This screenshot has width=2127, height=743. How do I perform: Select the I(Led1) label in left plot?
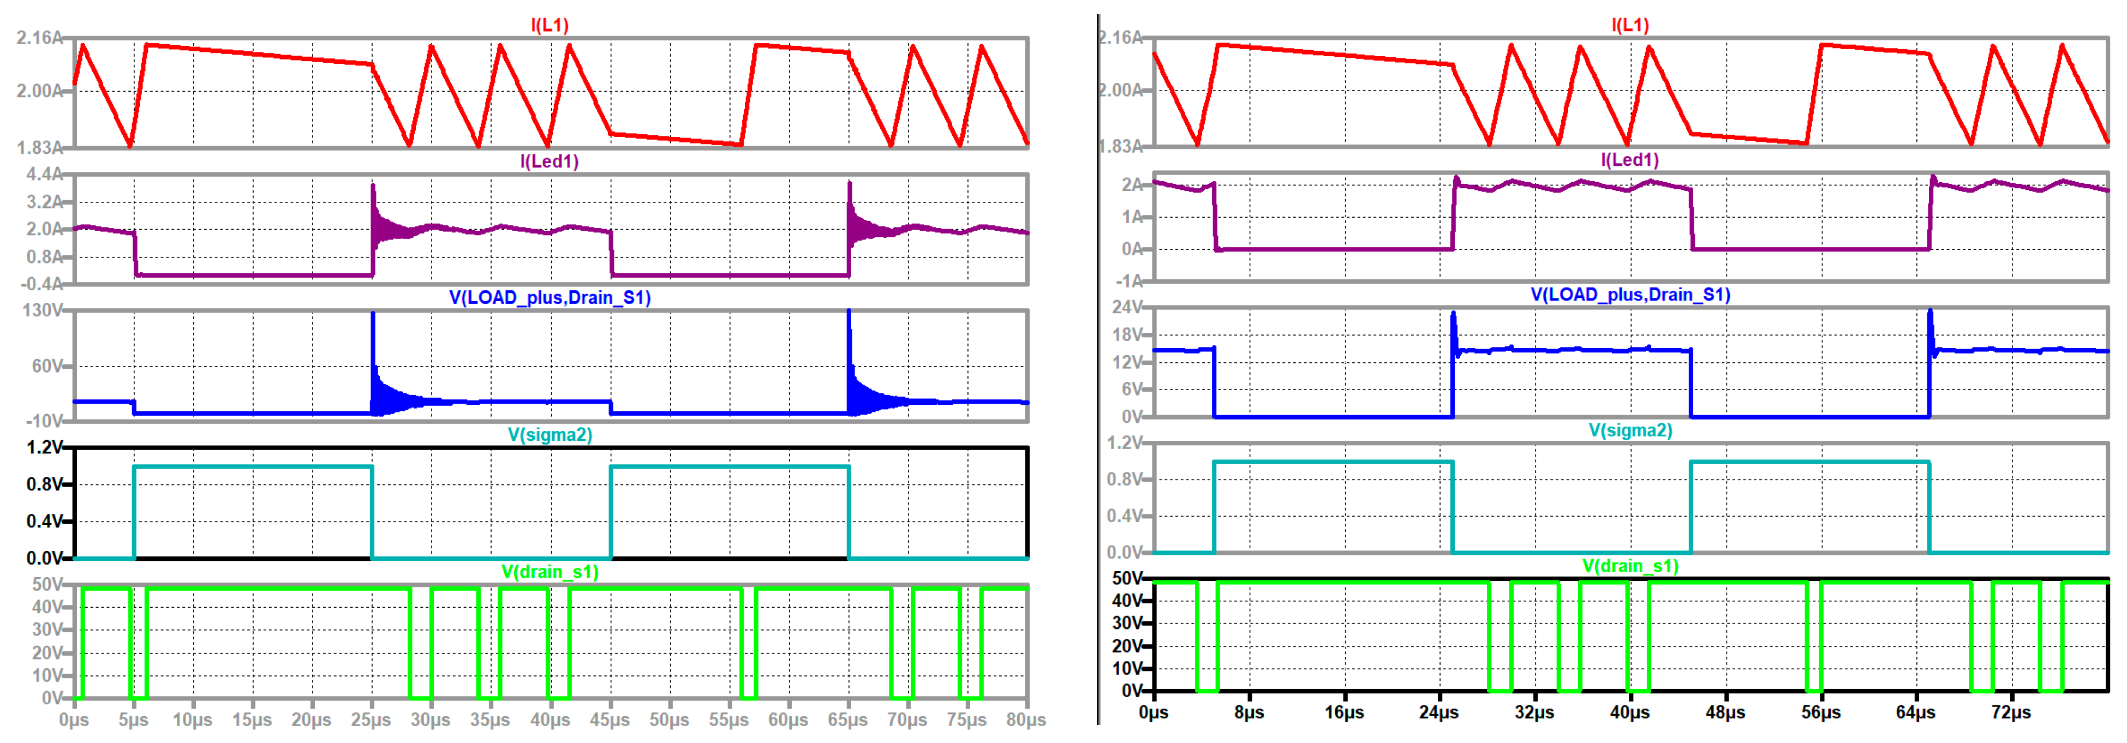549,161
